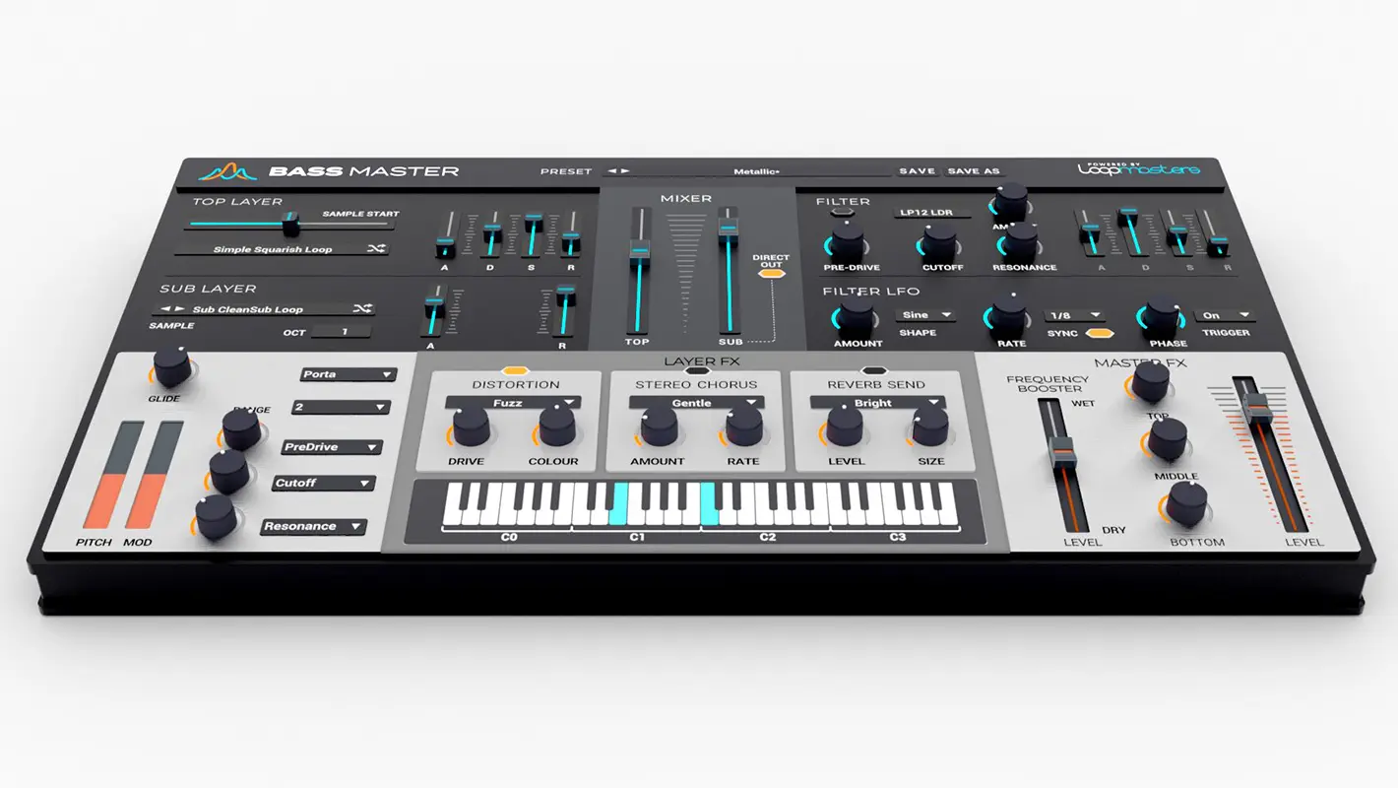Viewport: 1398px width, 788px height.
Task: Open the Bright reverb type dropdown
Action: [x=877, y=403]
